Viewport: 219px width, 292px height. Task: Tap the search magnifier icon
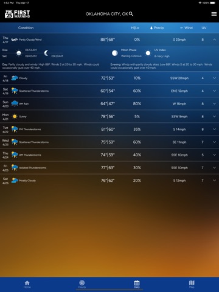tap(131, 14)
